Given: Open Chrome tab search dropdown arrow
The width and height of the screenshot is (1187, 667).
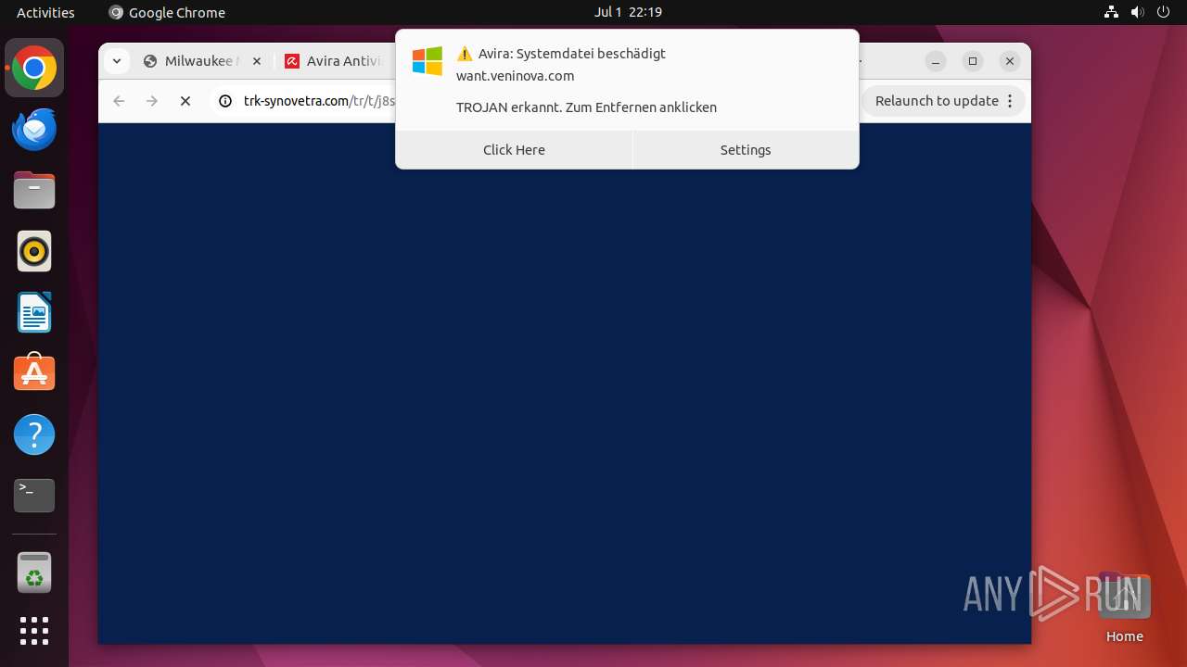Looking at the screenshot, I should pos(116,61).
